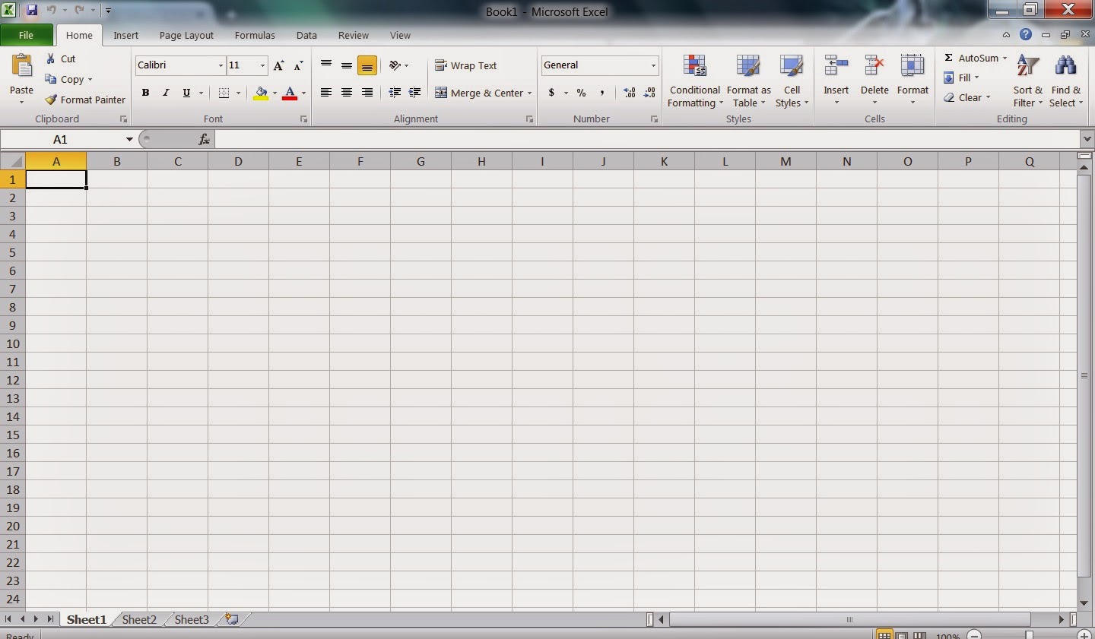Expand the Merge & Center options arrow

coord(530,93)
